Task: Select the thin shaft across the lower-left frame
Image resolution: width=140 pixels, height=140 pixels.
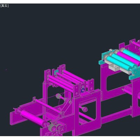Action: (48, 106)
